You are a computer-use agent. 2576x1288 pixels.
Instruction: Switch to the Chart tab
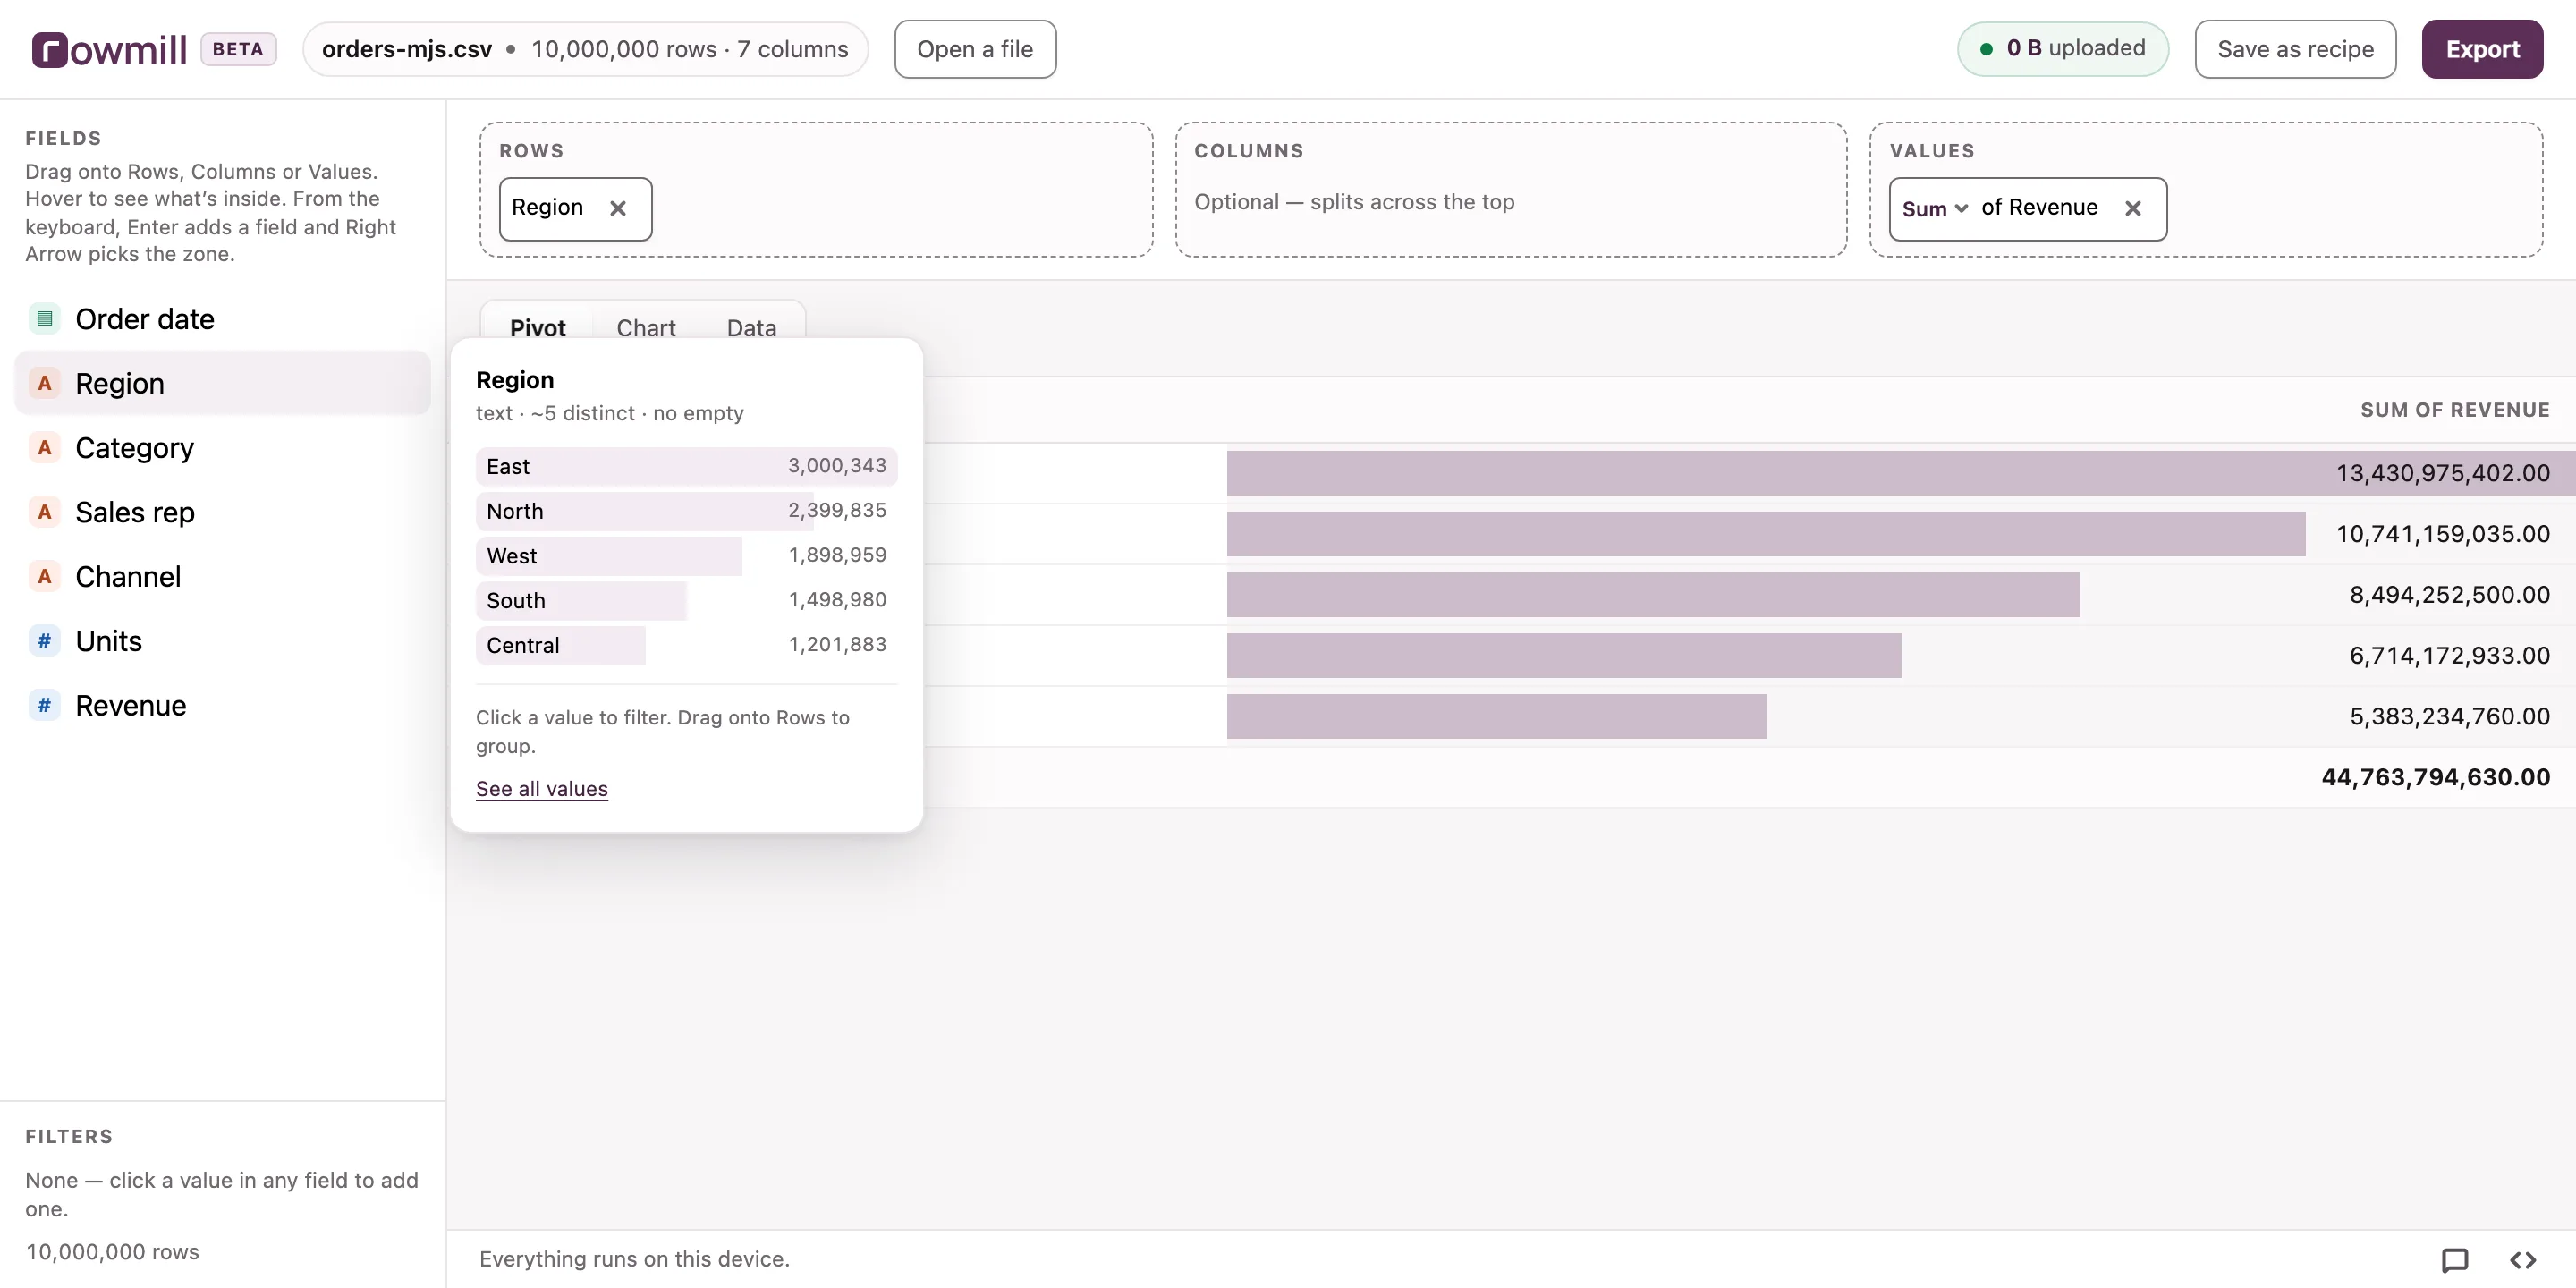[x=646, y=327]
